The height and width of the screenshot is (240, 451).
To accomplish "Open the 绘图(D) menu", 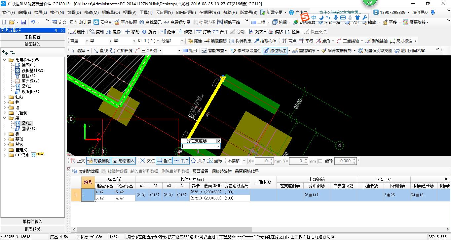I will pos(74,13).
